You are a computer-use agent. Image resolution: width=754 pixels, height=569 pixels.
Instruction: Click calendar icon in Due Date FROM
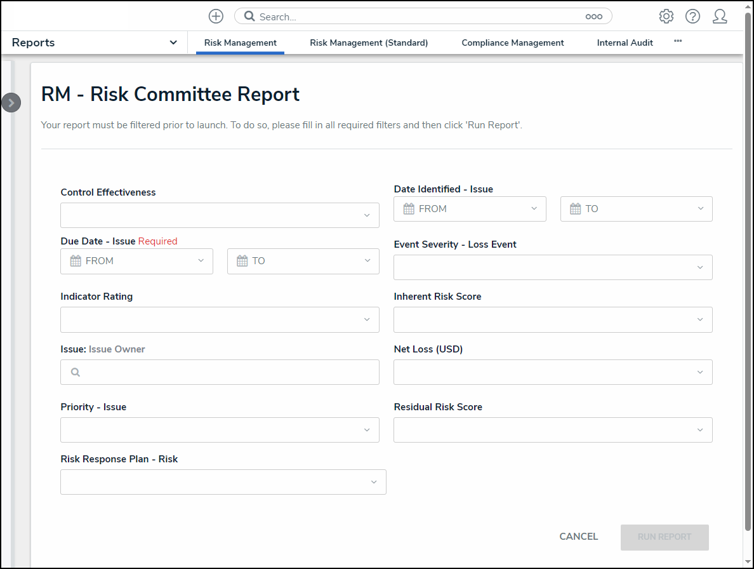click(76, 261)
